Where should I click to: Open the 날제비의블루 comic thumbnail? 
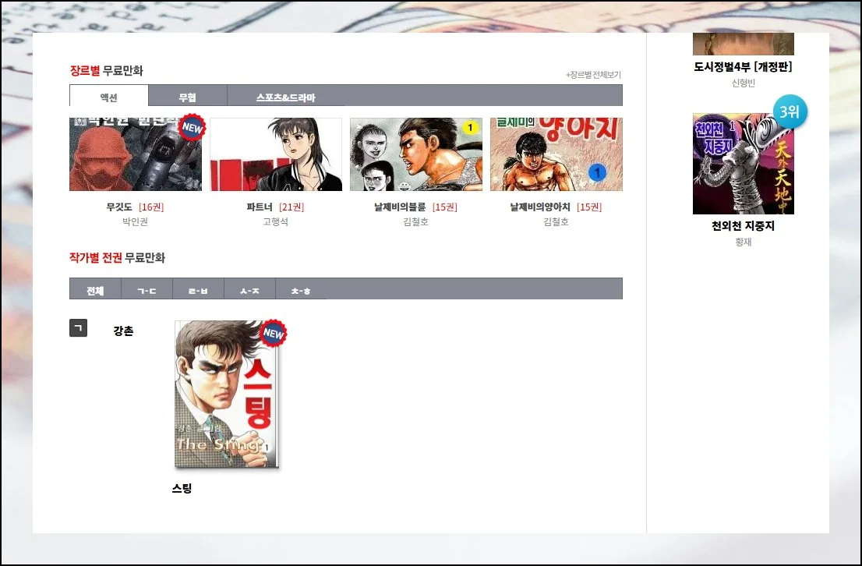tap(415, 154)
